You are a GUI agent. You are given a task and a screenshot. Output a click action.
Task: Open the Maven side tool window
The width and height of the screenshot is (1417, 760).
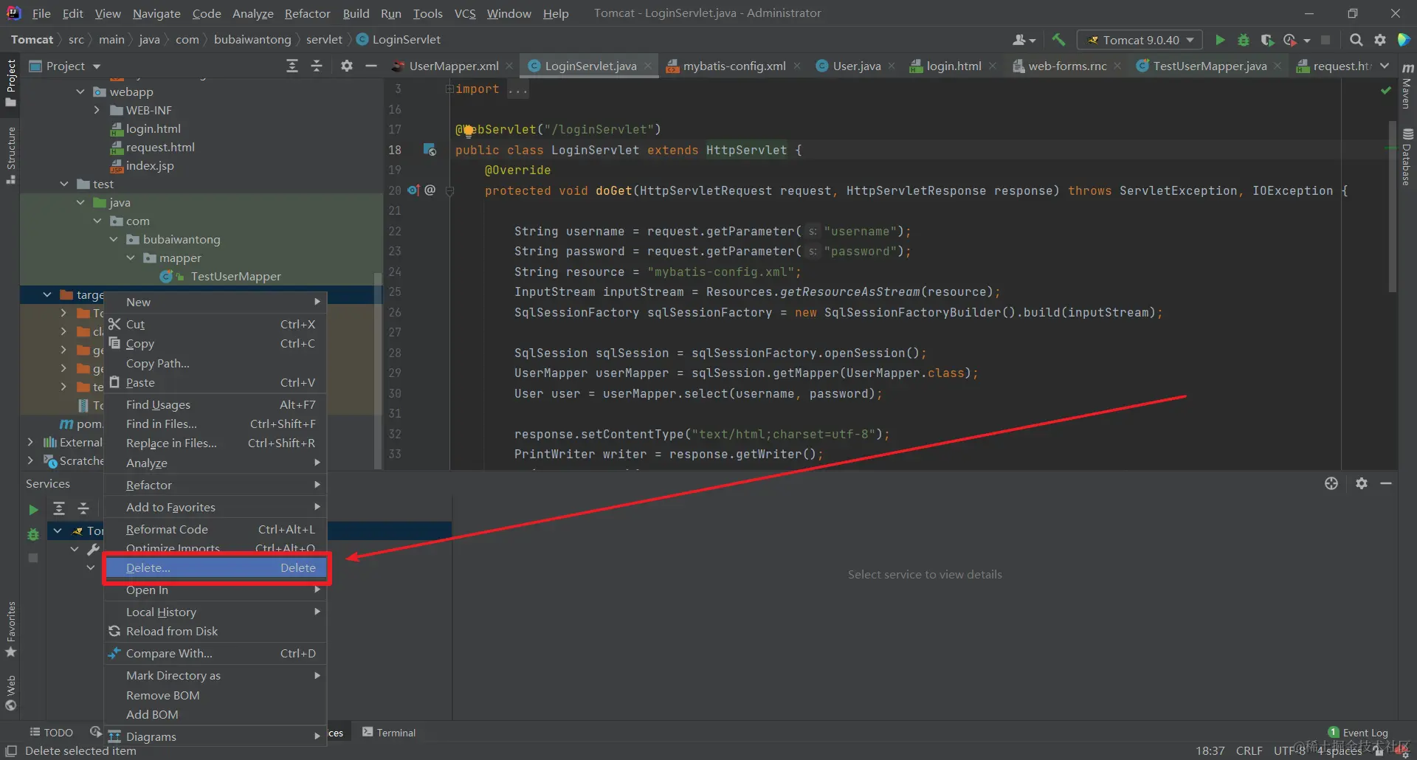point(1407,85)
